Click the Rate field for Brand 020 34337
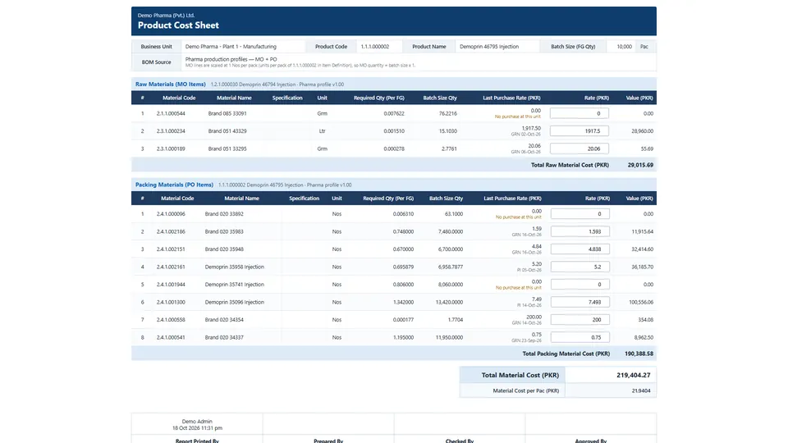Screen dimensions: 788x443 [580, 337]
